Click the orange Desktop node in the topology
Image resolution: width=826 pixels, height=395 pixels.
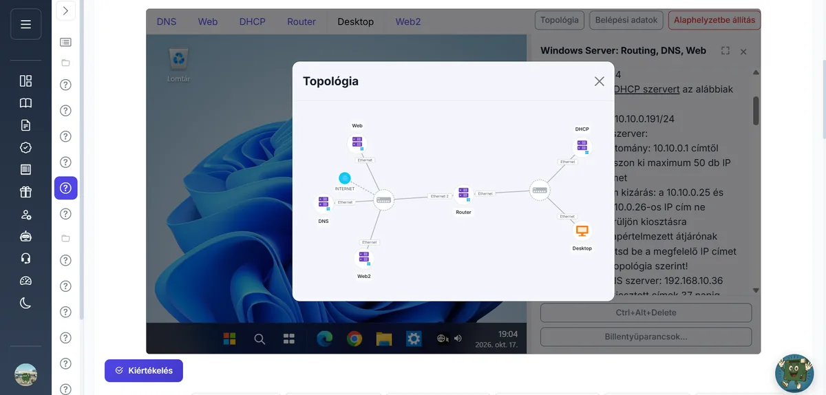[x=582, y=231]
